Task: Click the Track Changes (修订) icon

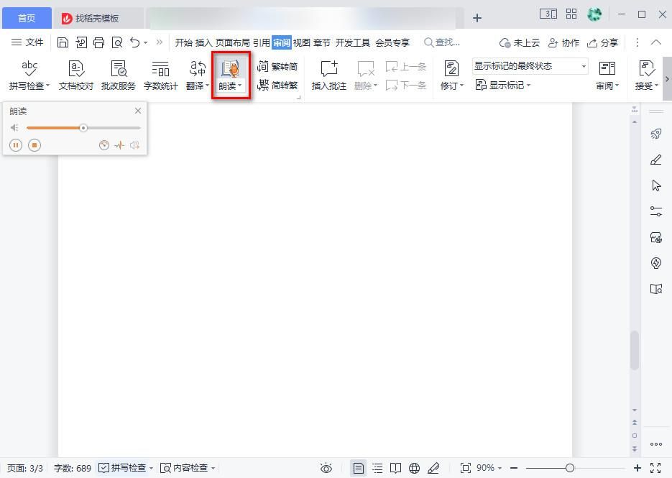Action: tap(452, 68)
